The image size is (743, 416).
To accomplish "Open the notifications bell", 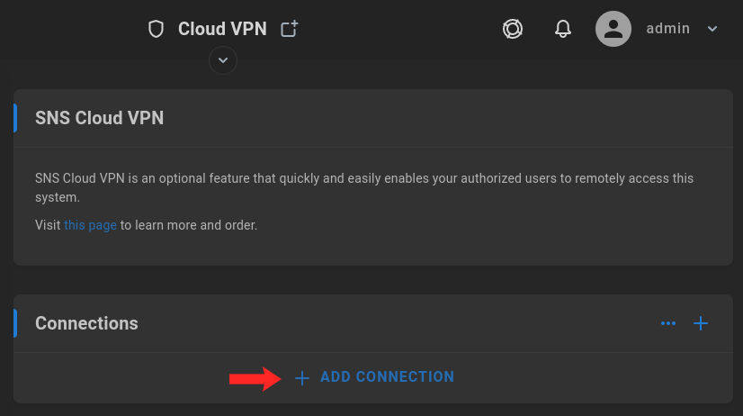I will pyautogui.click(x=562, y=29).
